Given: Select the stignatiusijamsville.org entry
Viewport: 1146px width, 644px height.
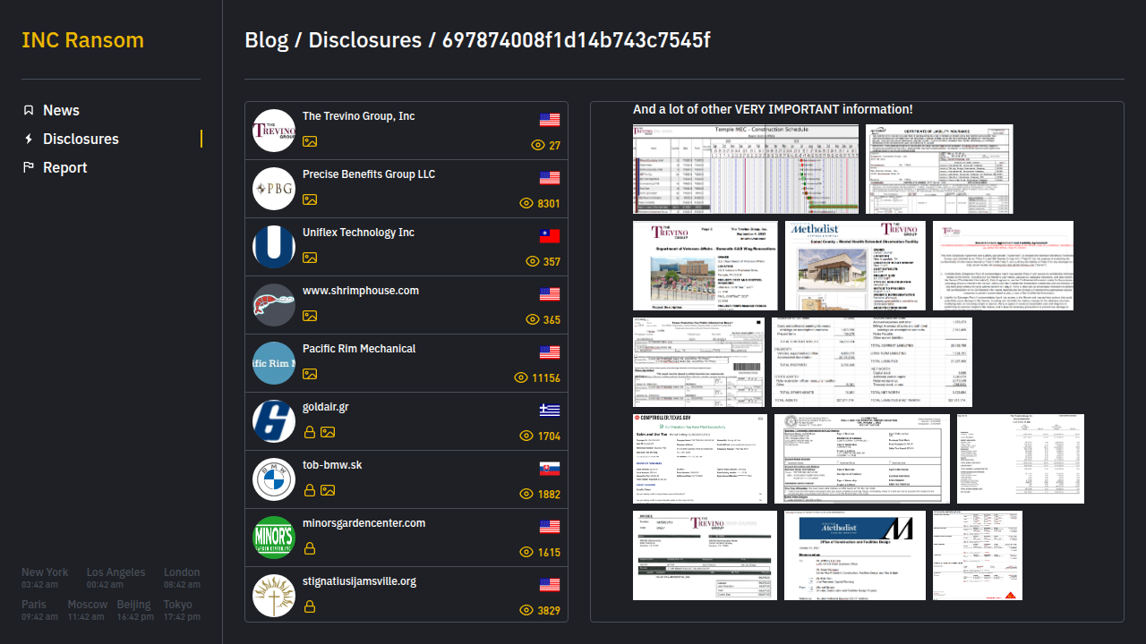Looking at the screenshot, I should coord(359,581).
